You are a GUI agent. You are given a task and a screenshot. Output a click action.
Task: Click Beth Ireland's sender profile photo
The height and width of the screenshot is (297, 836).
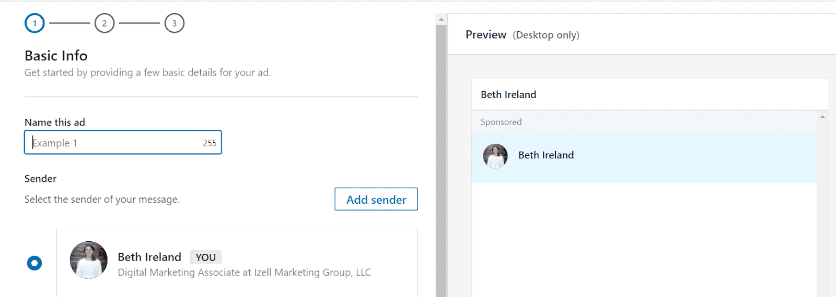(89, 259)
